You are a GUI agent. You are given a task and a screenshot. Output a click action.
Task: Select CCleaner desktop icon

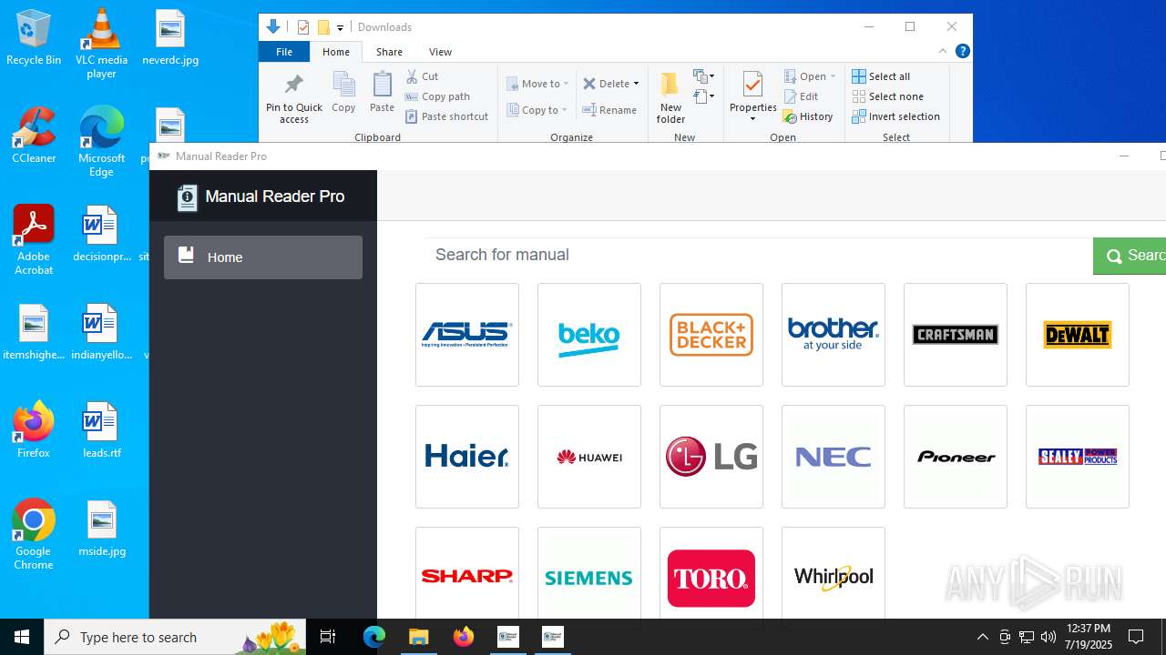(x=34, y=136)
